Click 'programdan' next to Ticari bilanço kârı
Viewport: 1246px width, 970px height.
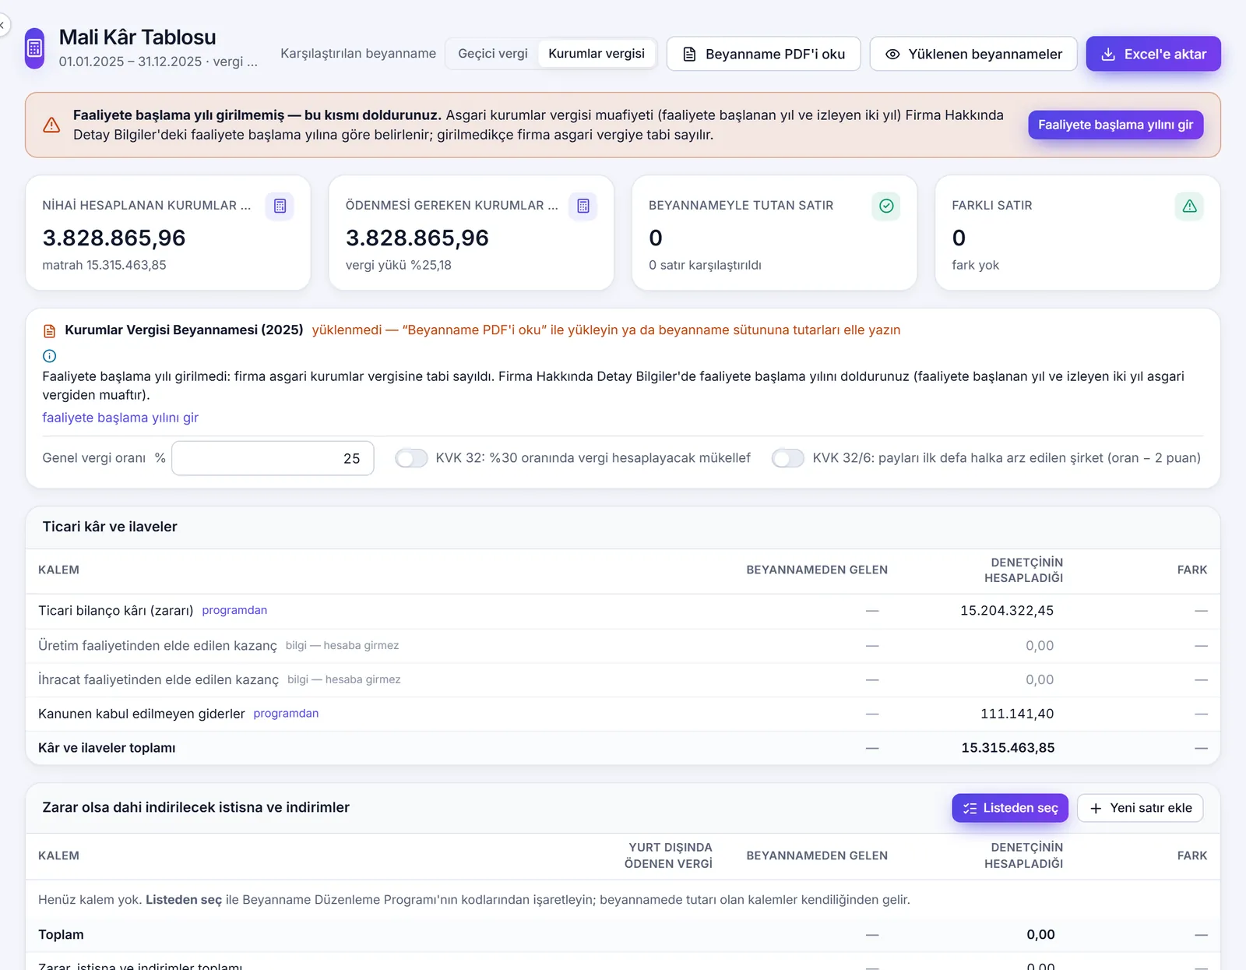click(234, 610)
